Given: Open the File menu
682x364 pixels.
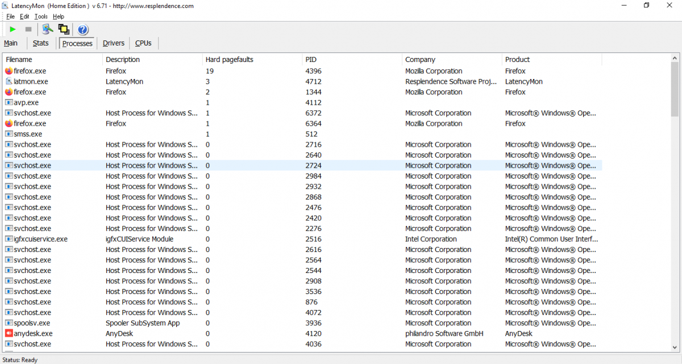Looking at the screenshot, I should [10, 16].
